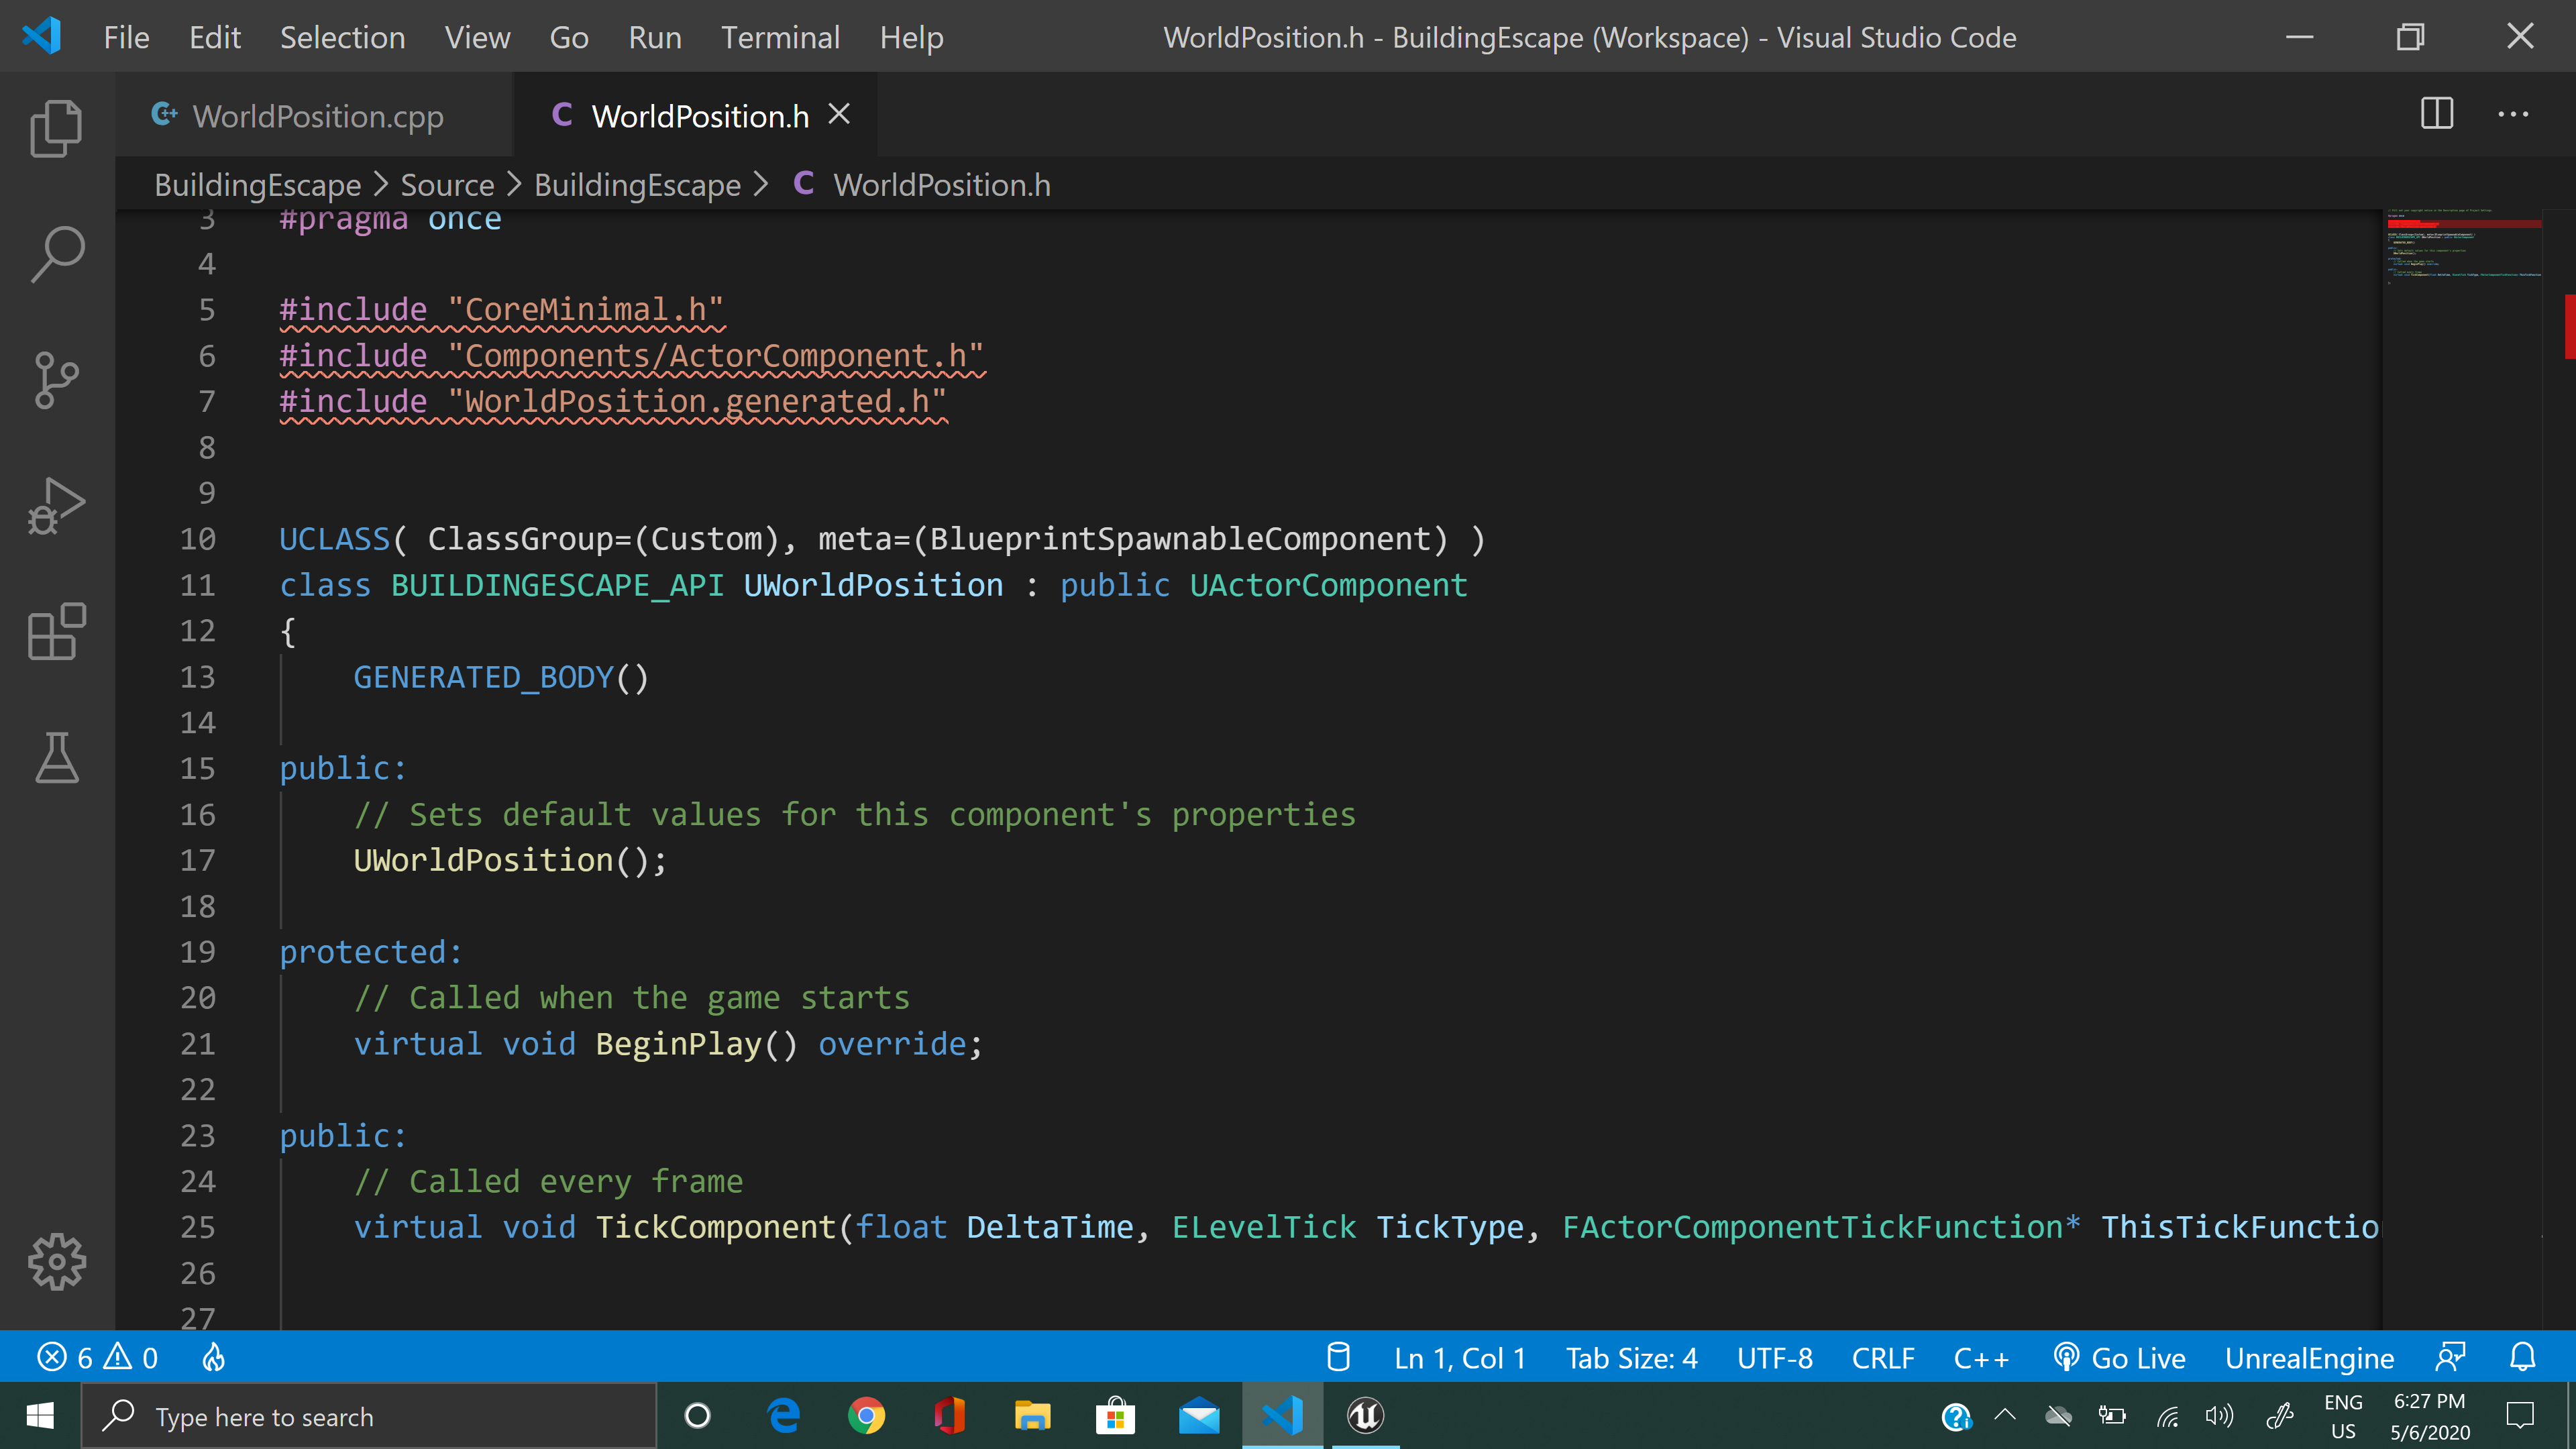Open the Search view icon

tap(56, 254)
